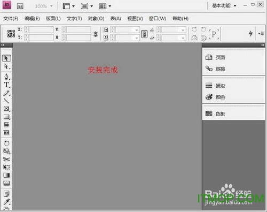Open the 文件(F) menu
267x212 pixels.
click(11, 19)
